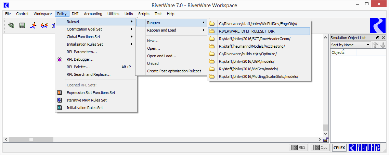
Task: Open the Utilities menu
Action: click(x=113, y=14)
